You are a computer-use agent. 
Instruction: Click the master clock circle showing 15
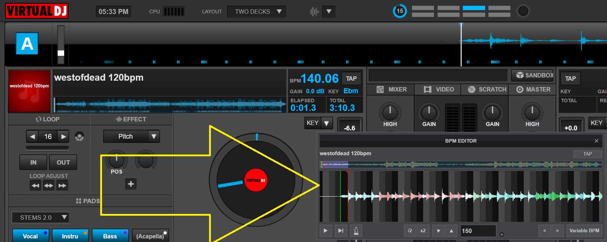400,11
